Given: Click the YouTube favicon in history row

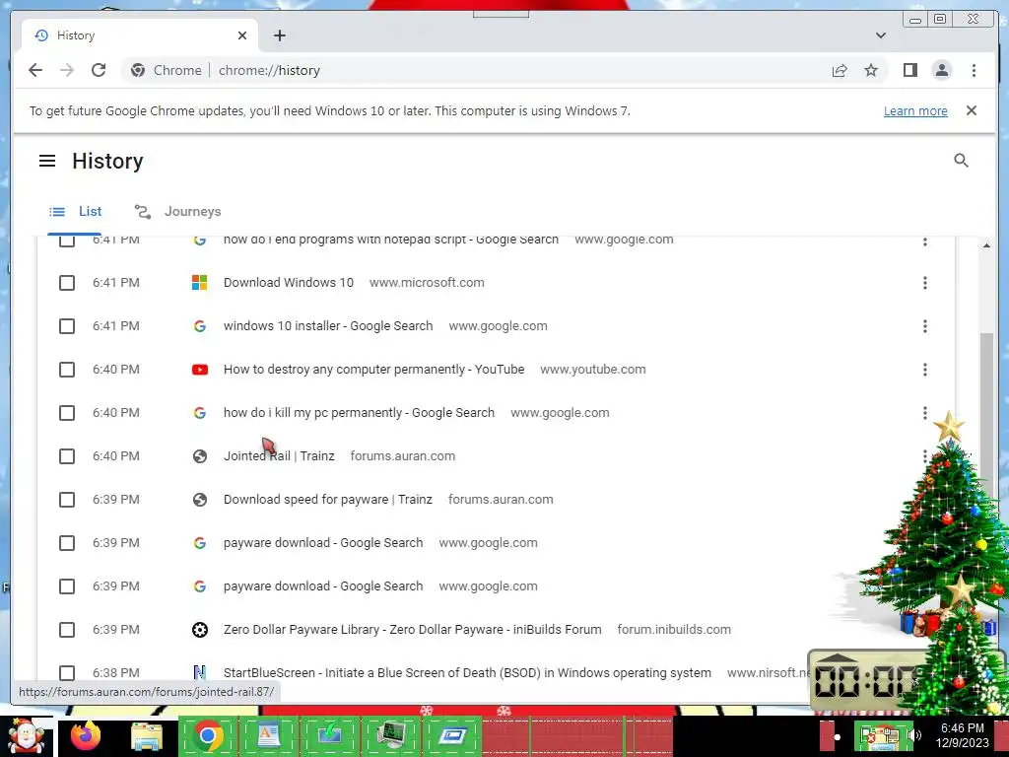Looking at the screenshot, I should [x=199, y=370].
